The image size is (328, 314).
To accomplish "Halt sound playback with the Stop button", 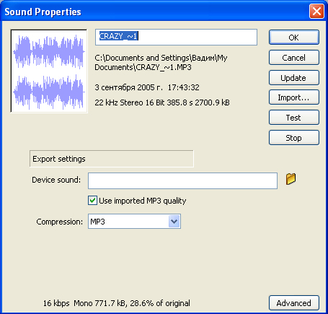I will pos(294,138).
